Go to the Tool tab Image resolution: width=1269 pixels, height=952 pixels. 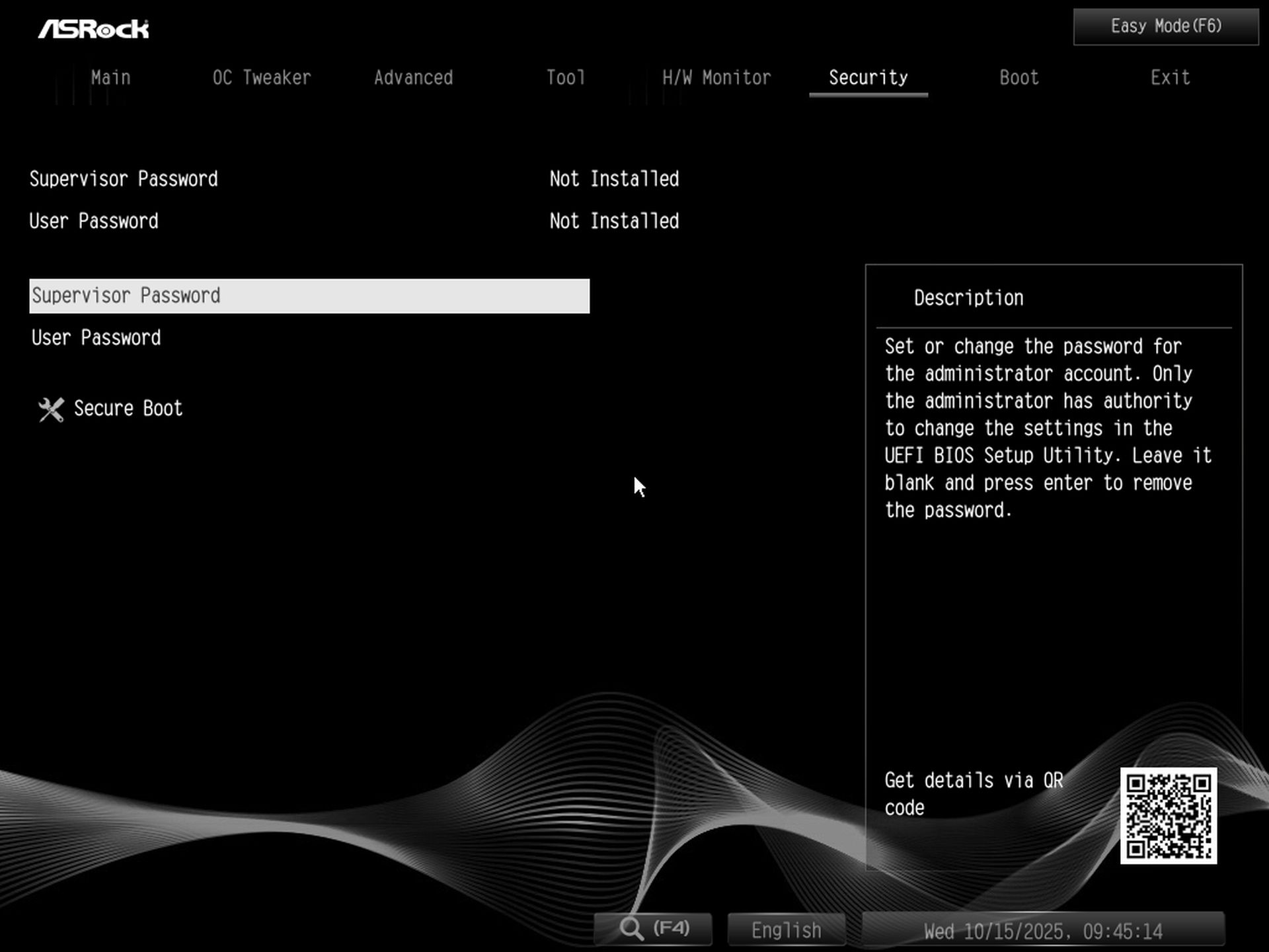click(565, 78)
